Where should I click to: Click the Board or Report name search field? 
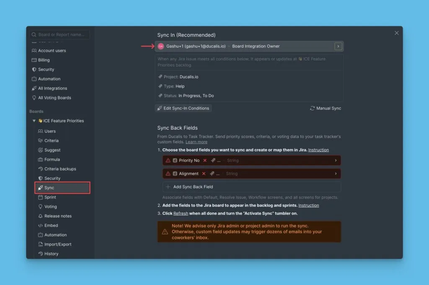point(62,35)
